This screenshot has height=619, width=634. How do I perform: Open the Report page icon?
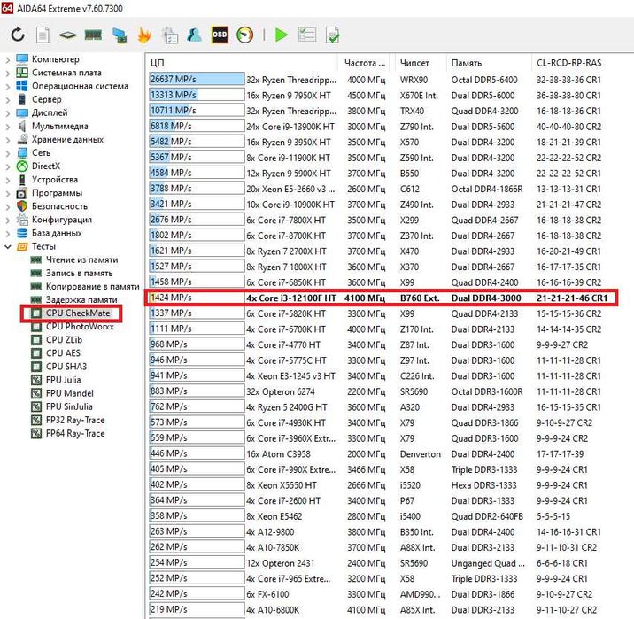[43, 35]
